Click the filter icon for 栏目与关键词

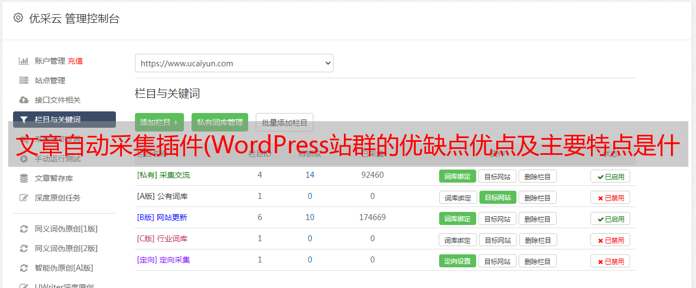(23, 120)
